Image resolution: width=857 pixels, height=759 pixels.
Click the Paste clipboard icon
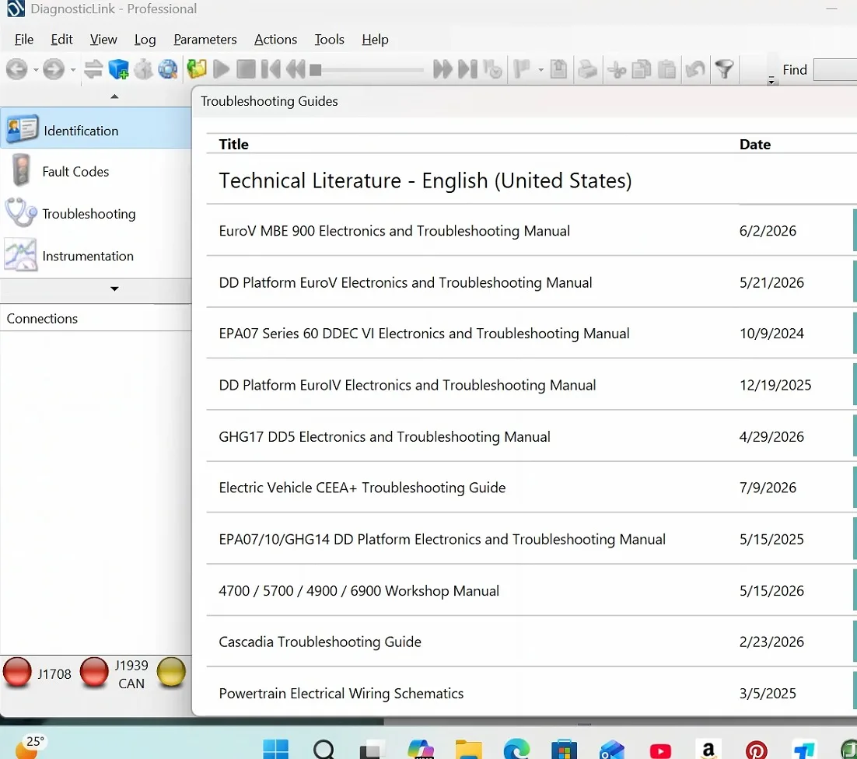[666, 69]
